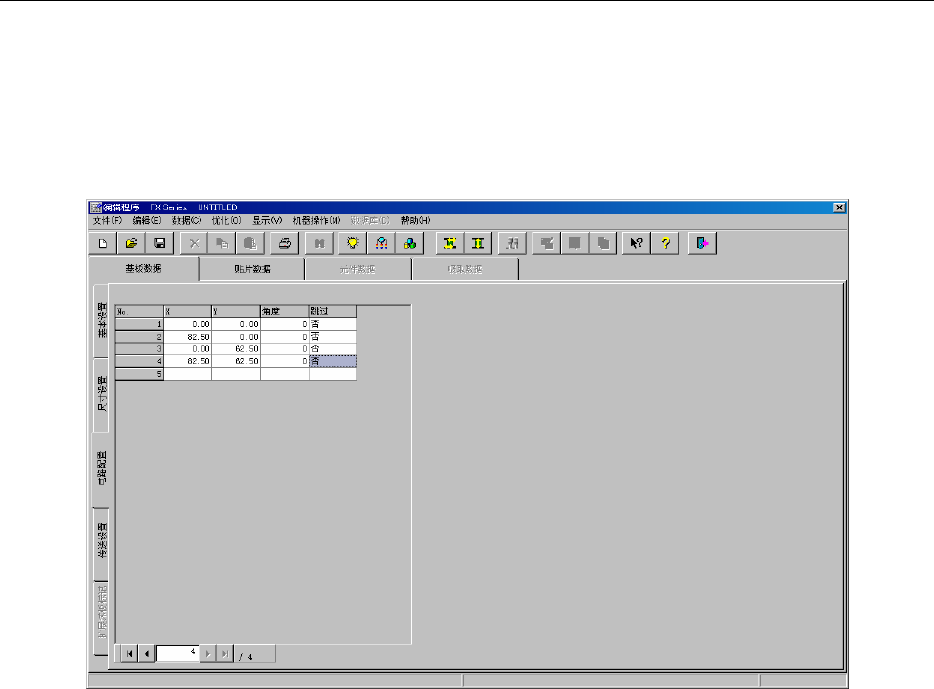Open the 显示(V) menu
The width and height of the screenshot is (934, 689).
(267, 220)
